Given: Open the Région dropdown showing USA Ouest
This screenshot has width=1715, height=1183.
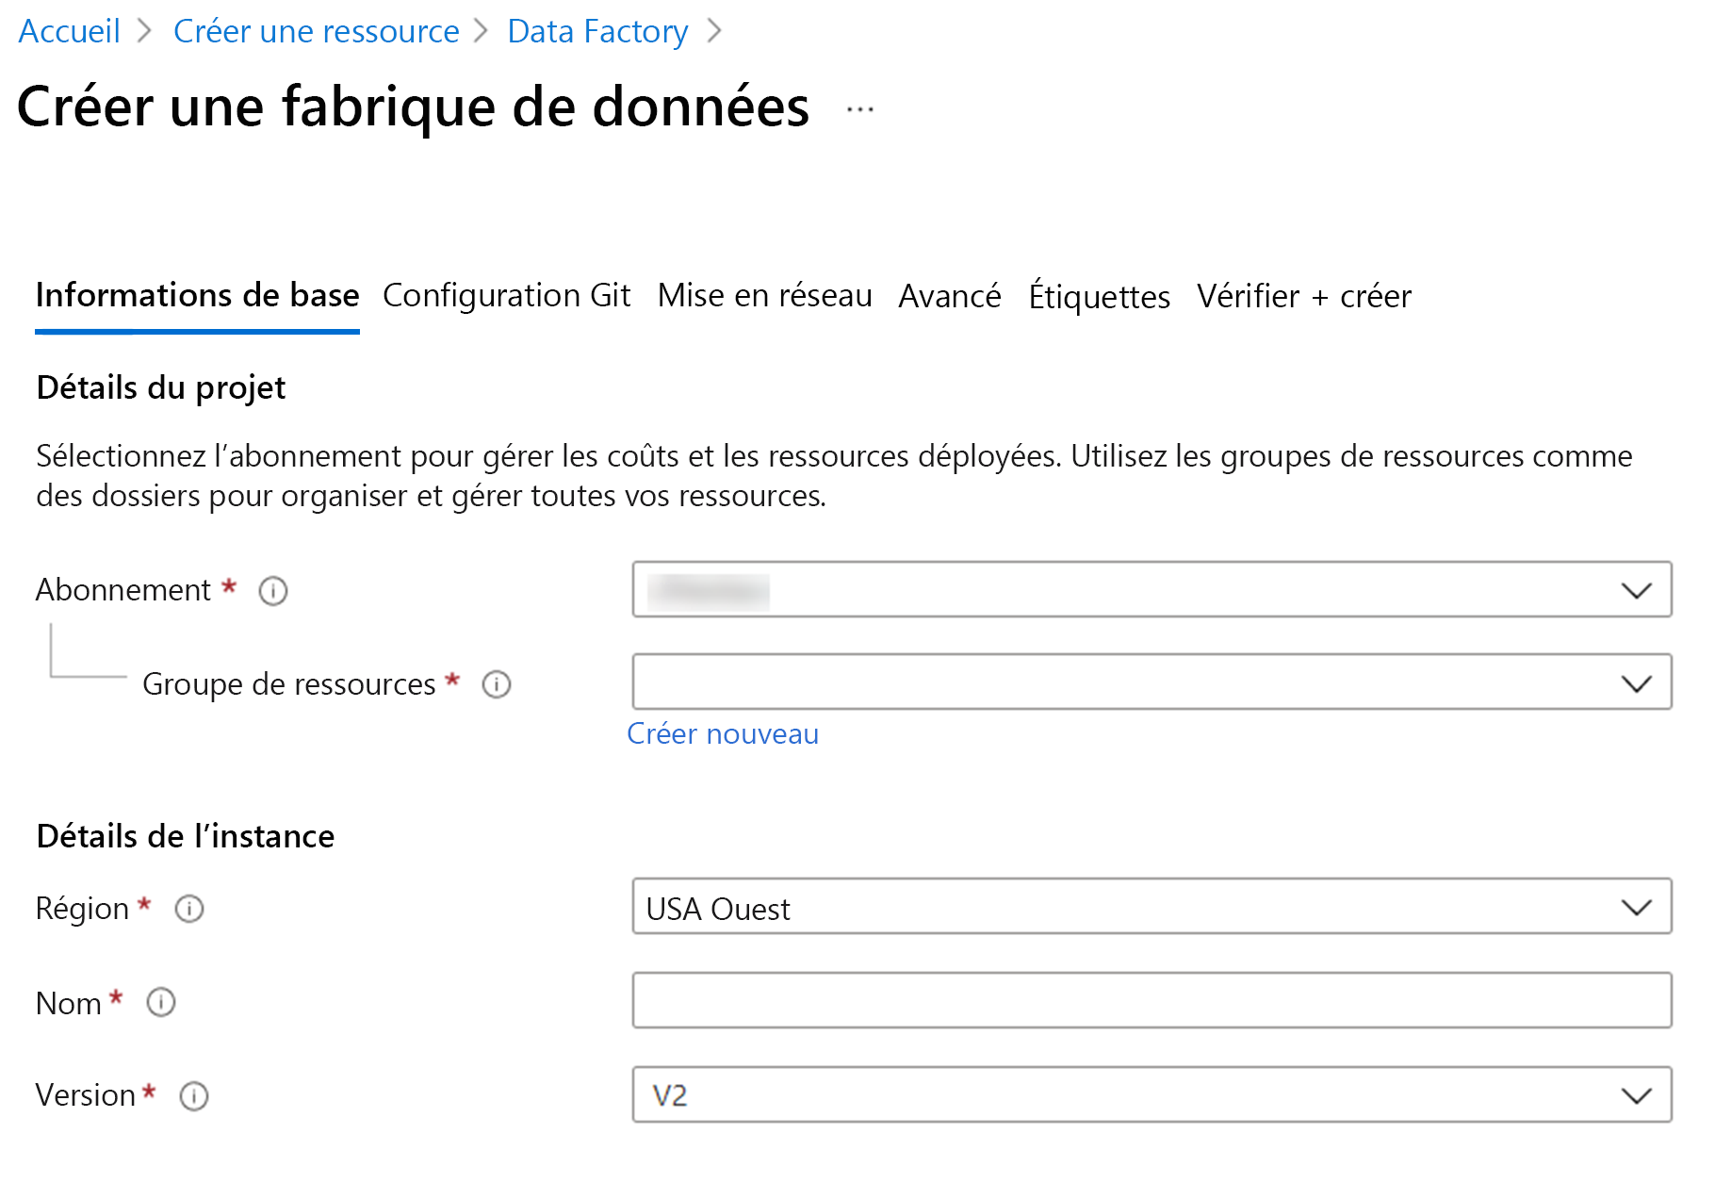Looking at the screenshot, I should [1151, 907].
